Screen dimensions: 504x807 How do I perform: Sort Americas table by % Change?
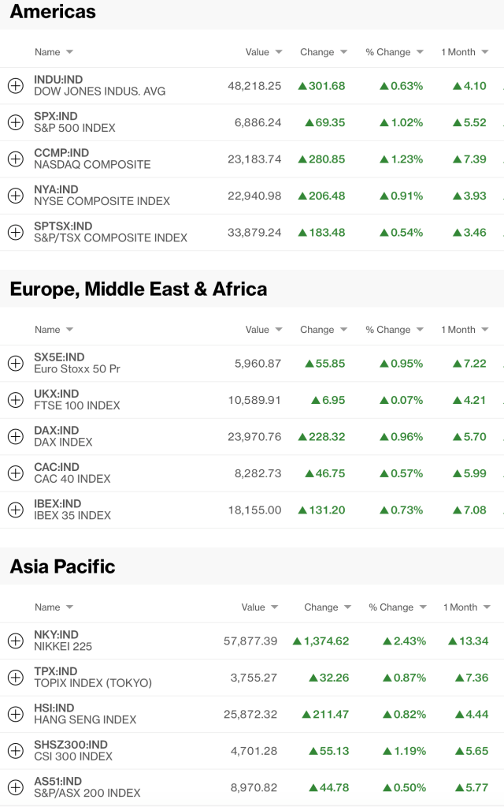395,52
